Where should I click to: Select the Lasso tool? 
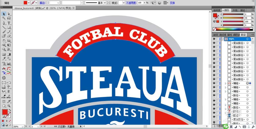[9, 18]
